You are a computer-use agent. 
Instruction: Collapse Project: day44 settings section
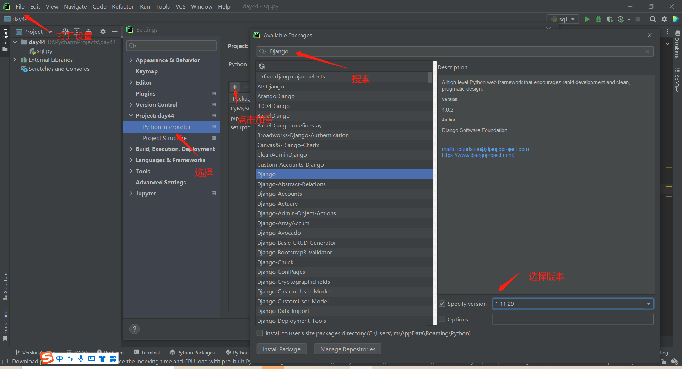pos(131,116)
